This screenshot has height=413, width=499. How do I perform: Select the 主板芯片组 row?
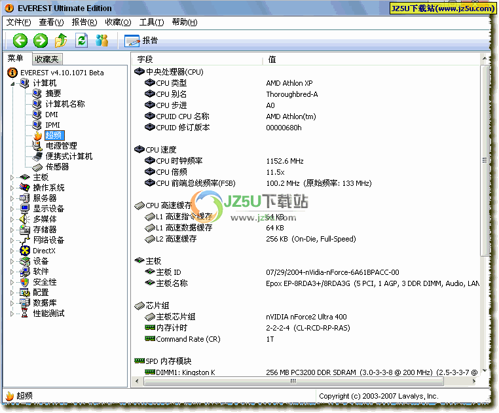(306, 317)
